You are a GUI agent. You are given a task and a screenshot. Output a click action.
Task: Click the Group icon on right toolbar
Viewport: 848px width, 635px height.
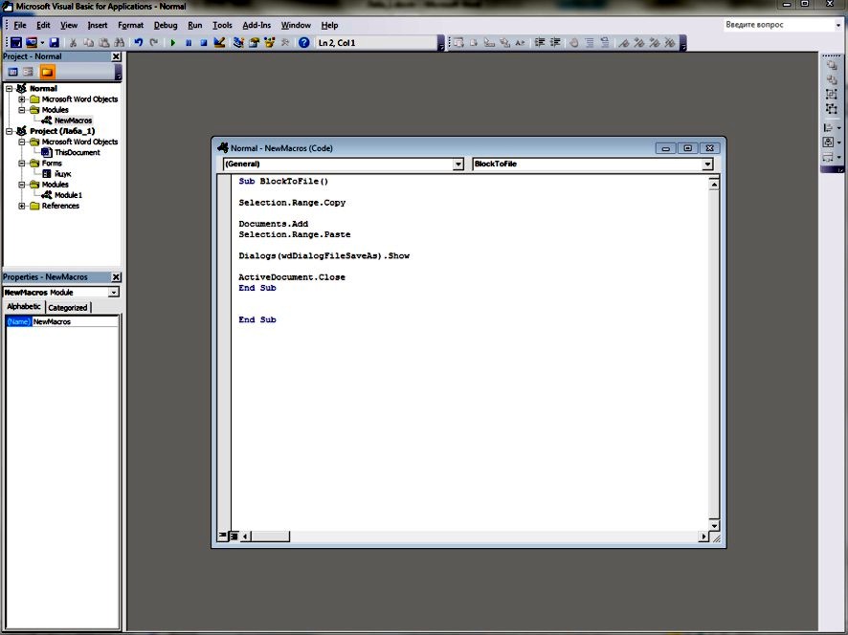point(831,94)
